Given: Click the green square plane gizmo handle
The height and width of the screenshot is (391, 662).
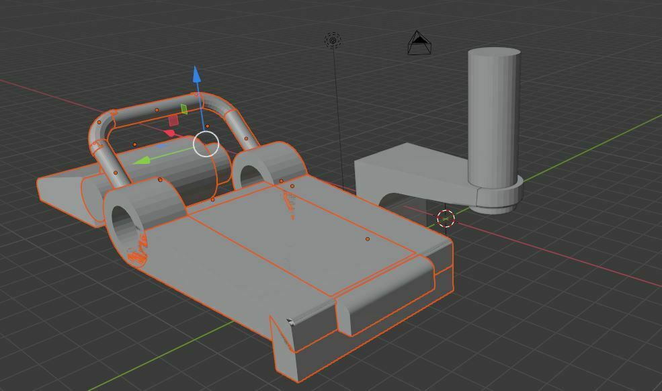Looking at the screenshot, I should click(x=184, y=109).
